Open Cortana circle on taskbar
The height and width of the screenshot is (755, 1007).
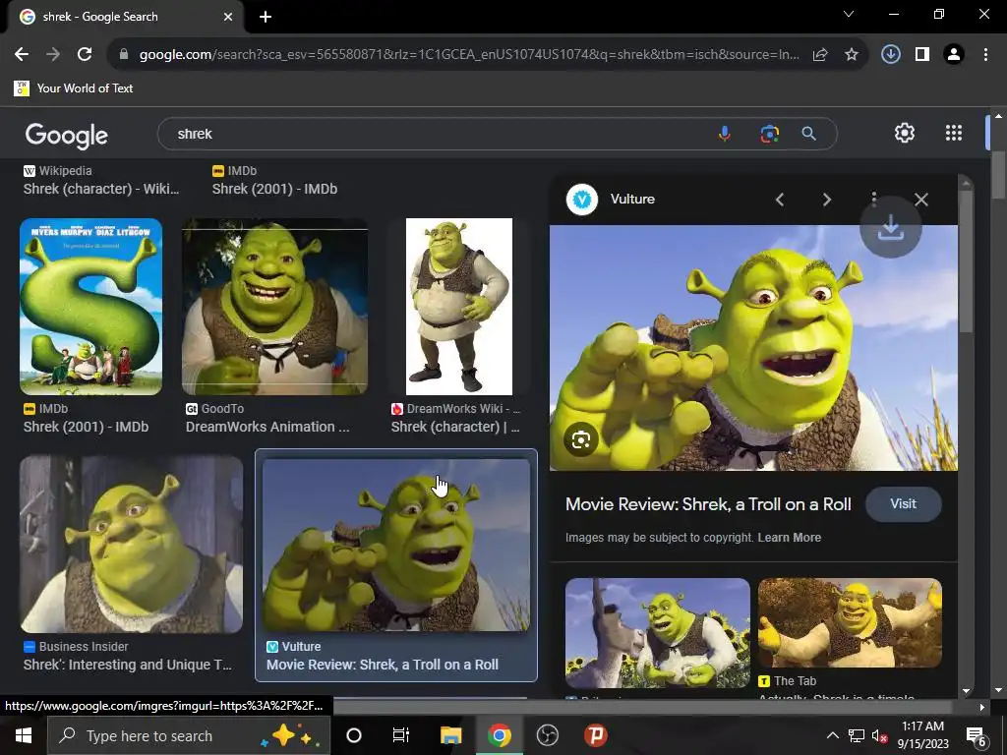354,735
